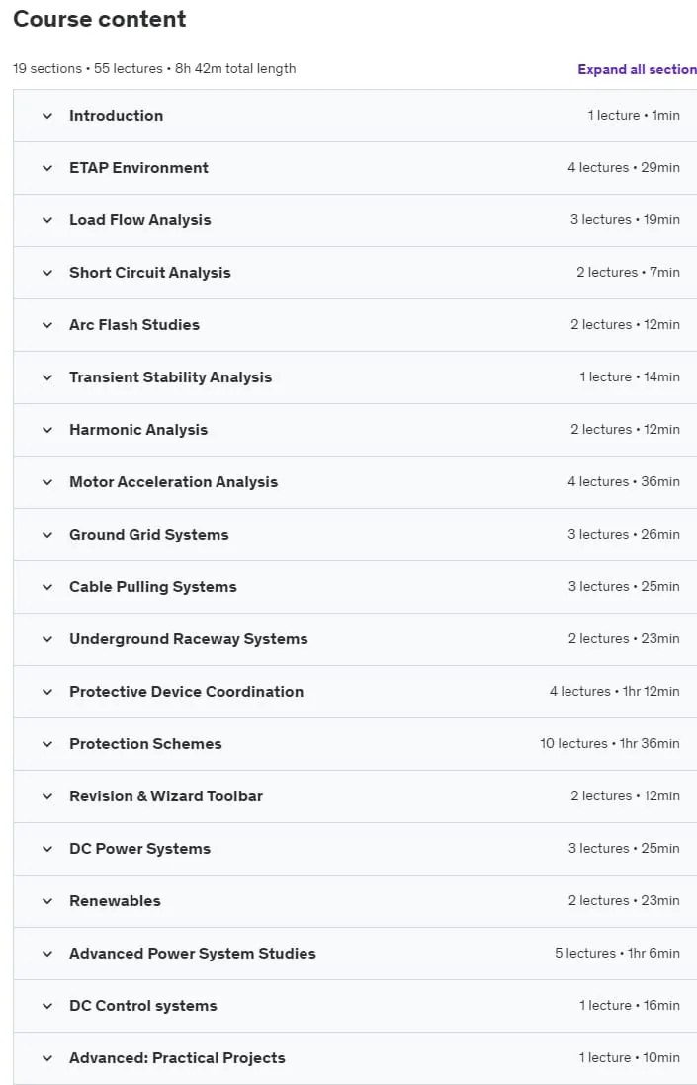This screenshot has height=1085, width=697.
Task: Open the DC Power Systems section
Action: 355,849
